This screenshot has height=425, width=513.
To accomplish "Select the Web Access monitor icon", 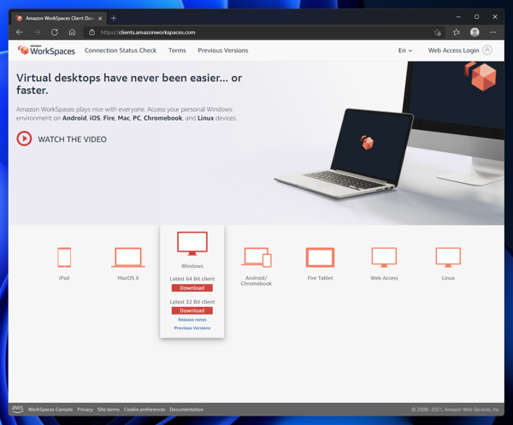I will (384, 257).
